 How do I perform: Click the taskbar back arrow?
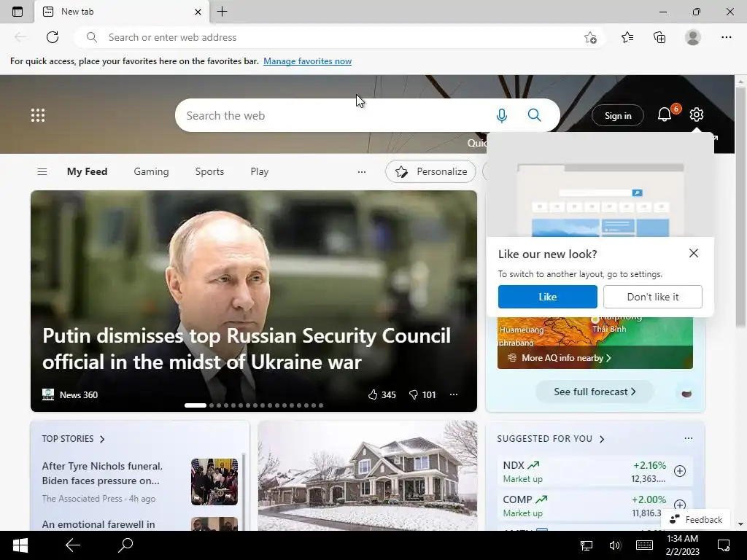[x=73, y=545]
